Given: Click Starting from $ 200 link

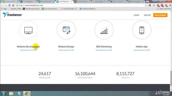Looking at the screenshot, I should (x=142, y=50).
